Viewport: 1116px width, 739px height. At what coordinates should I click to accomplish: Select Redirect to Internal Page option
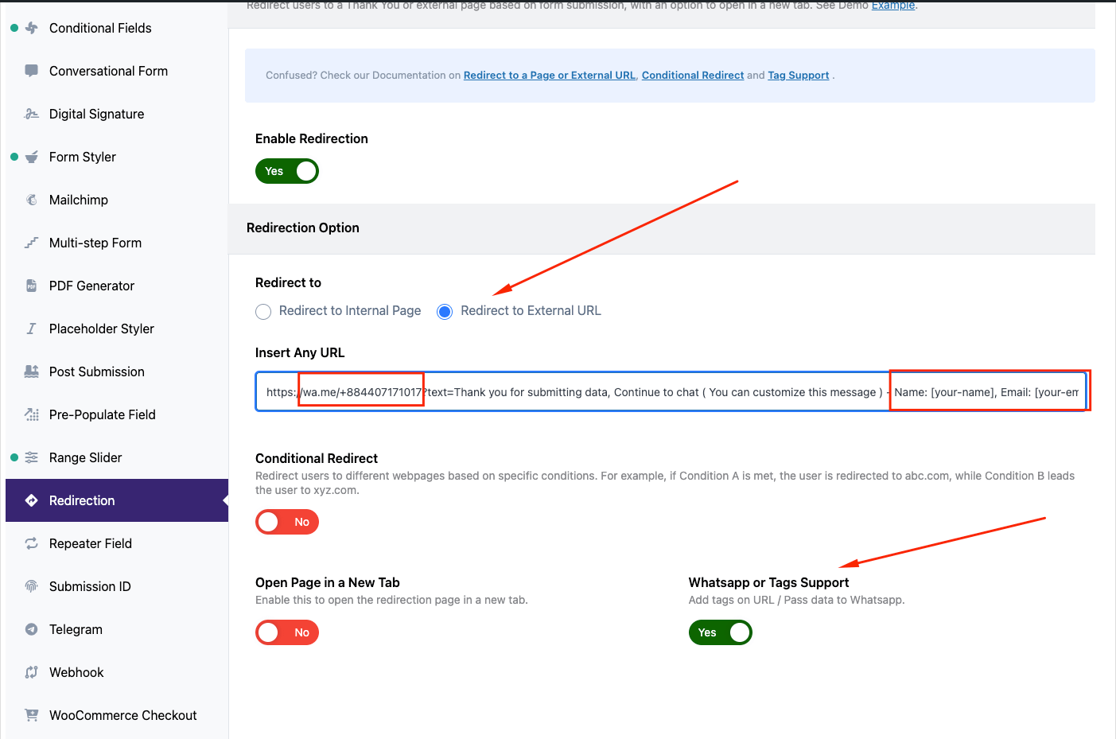click(x=263, y=311)
